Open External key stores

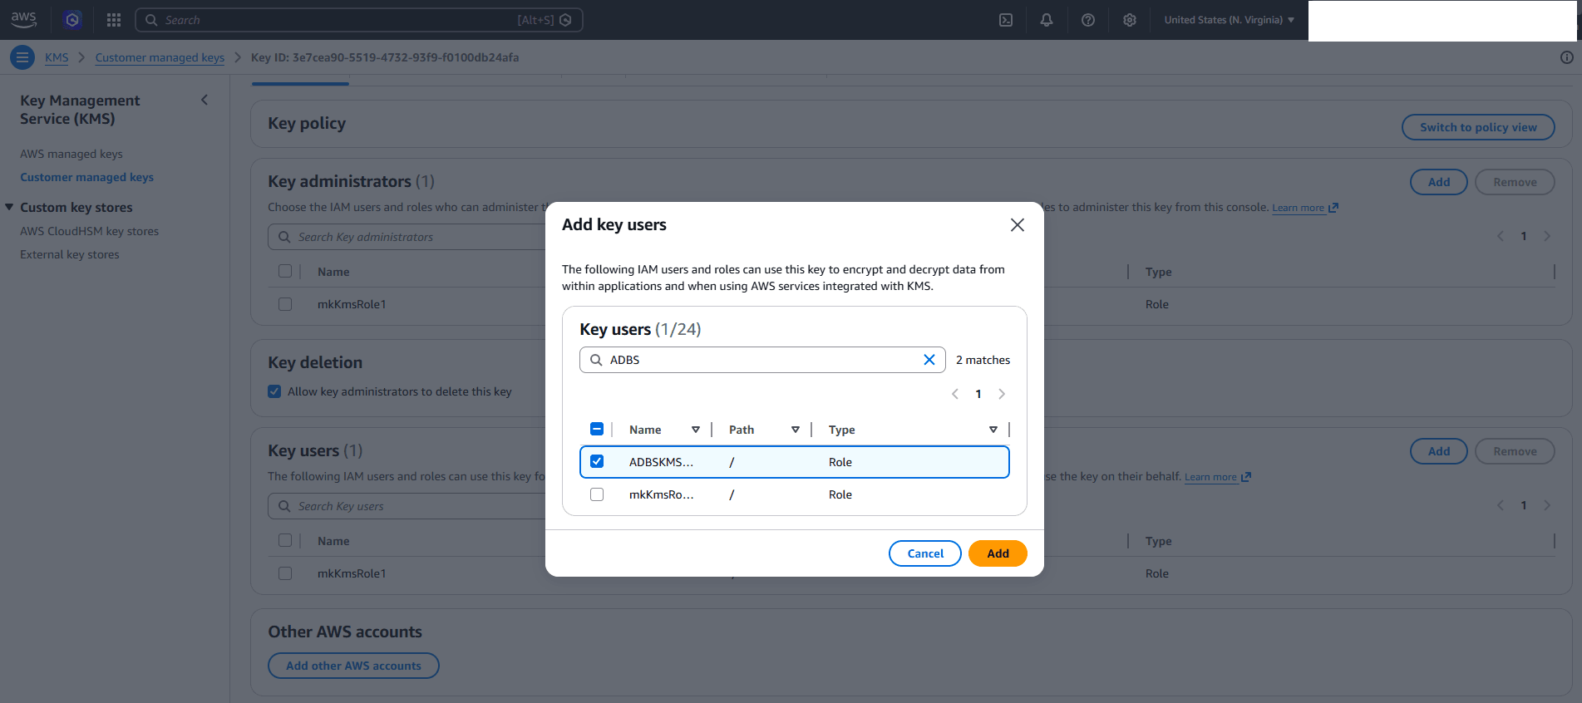[70, 254]
